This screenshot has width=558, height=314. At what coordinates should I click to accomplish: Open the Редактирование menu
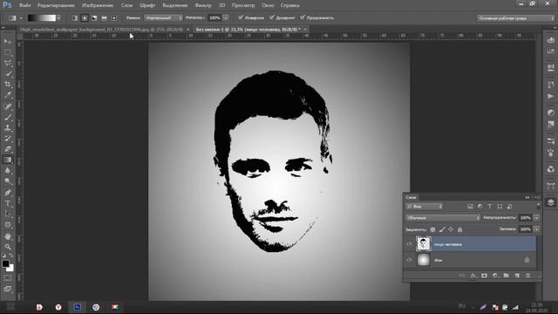[x=56, y=5]
